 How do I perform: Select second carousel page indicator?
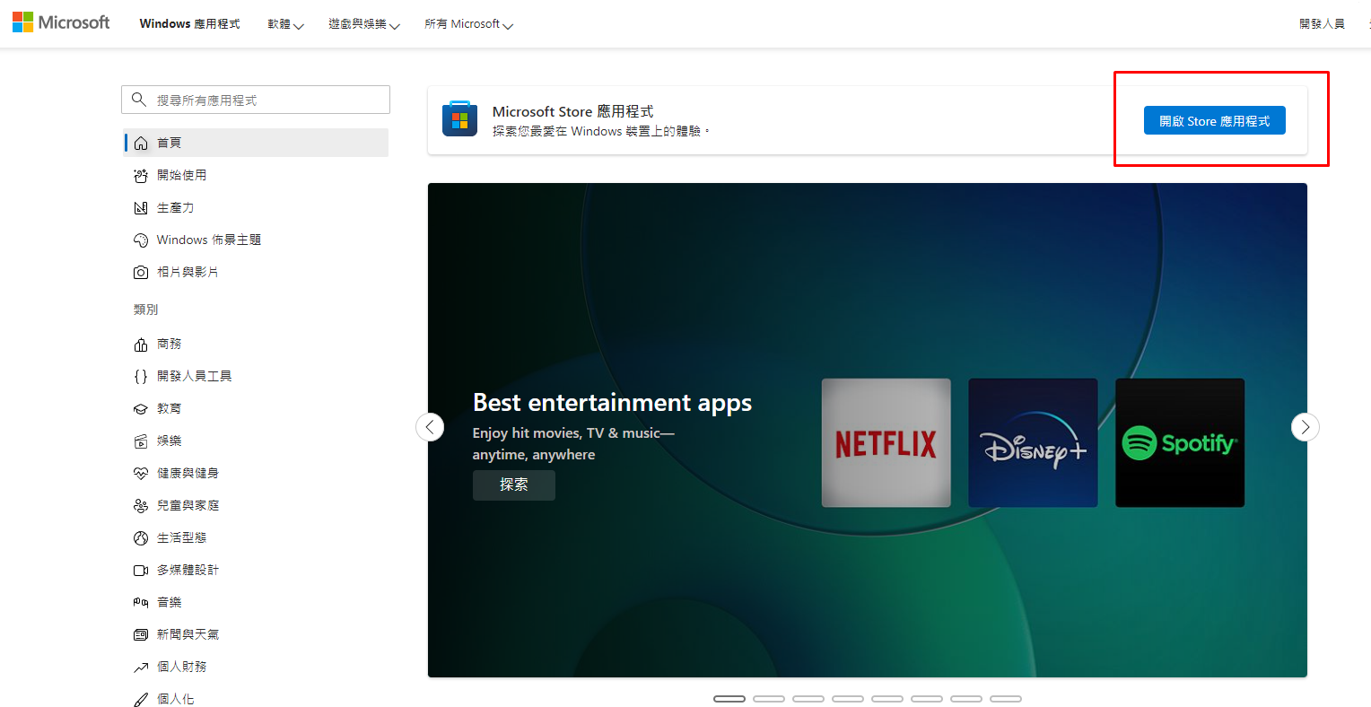pos(769,699)
